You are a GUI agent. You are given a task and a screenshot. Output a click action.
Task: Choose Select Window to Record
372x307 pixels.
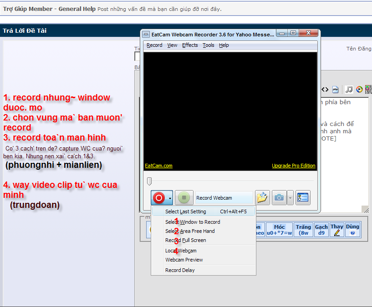point(193,222)
